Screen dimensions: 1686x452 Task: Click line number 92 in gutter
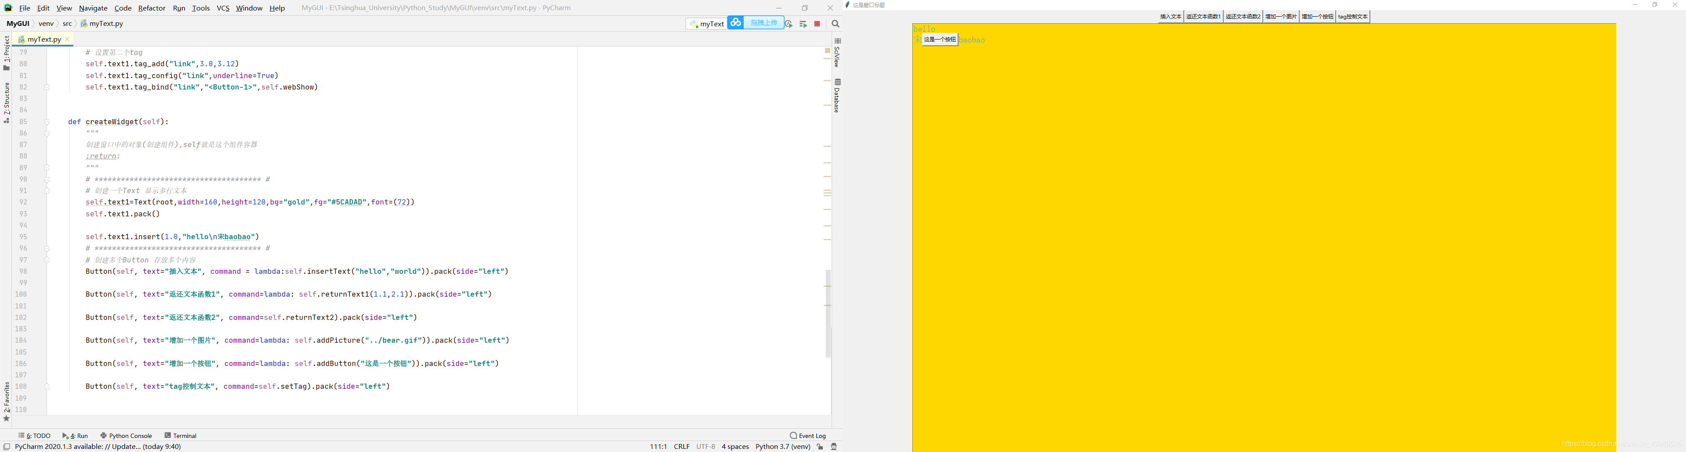(23, 202)
